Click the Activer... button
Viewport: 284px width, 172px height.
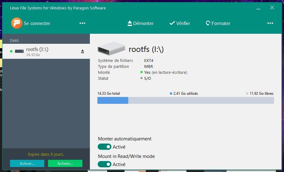click(27, 164)
